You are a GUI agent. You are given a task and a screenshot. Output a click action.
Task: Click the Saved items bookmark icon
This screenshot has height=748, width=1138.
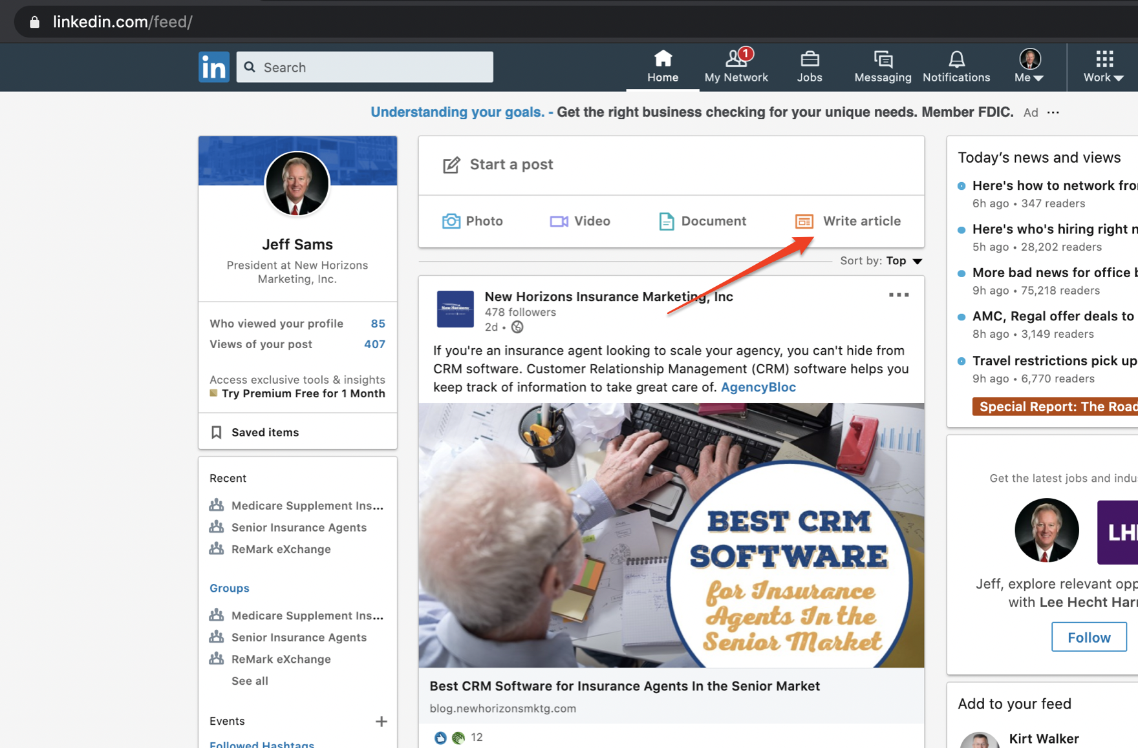217,432
